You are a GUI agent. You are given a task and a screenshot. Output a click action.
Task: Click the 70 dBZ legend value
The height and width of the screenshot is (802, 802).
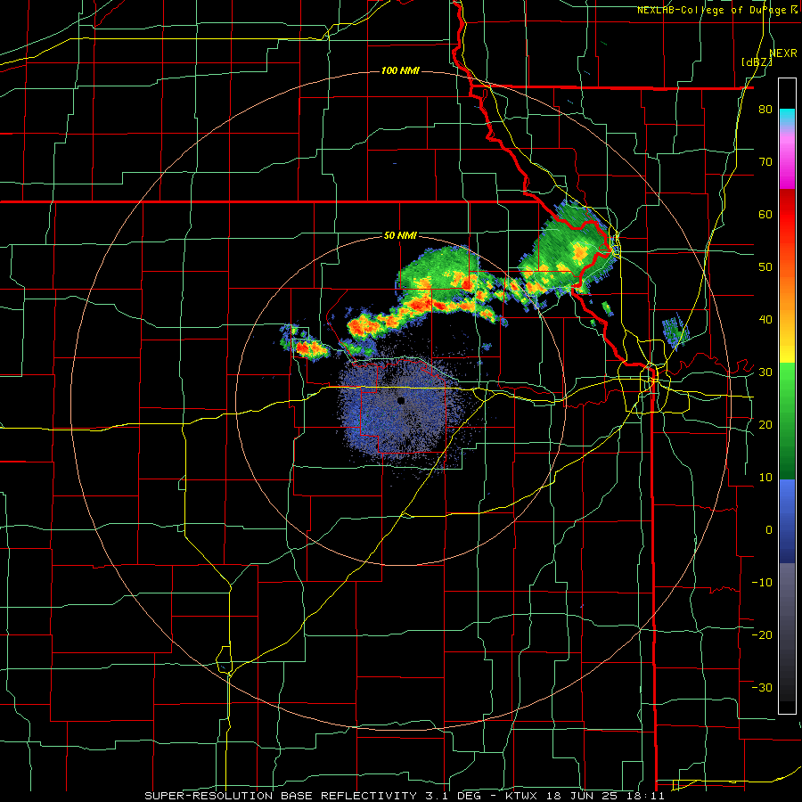(x=765, y=161)
